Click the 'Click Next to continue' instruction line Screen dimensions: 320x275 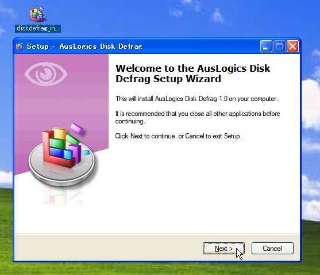(178, 136)
